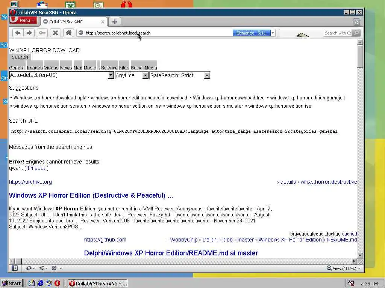Expand the address bar dropdown arrow
This screenshot has width=385, height=288.
coord(273,33)
